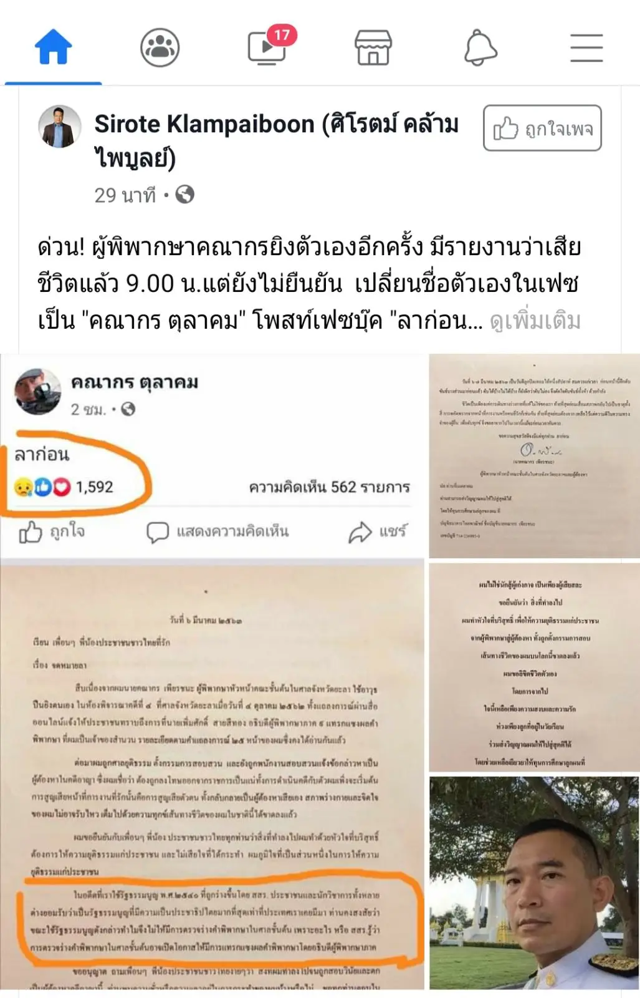
Task: Open the Facebook Home feed tab
Action: click(x=54, y=47)
